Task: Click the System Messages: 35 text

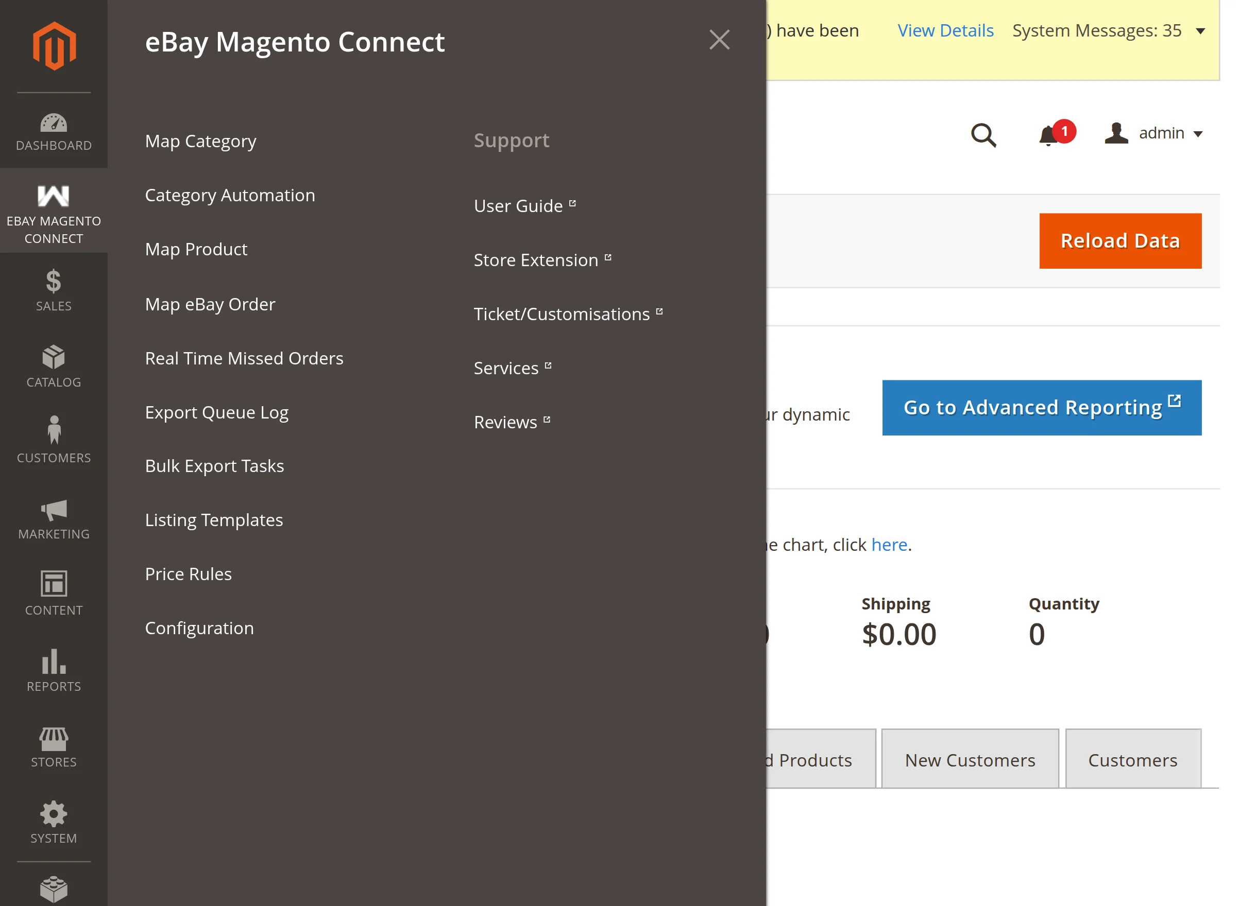Action: [x=1097, y=30]
